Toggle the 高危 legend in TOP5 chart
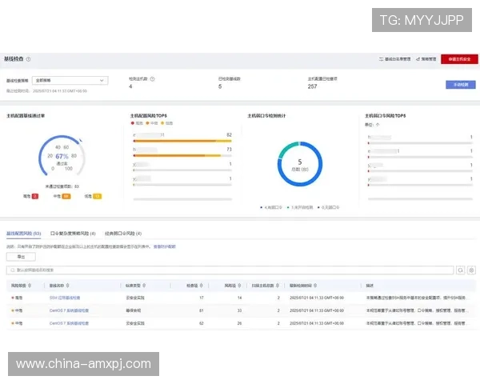Image resolution: width=480 pixels, height=384 pixels. (x=134, y=125)
